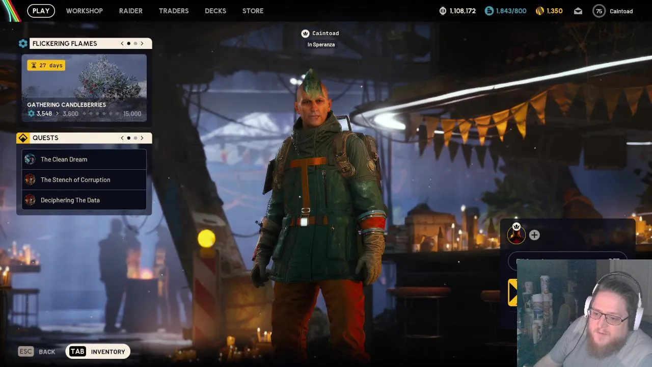Click The Stench of Corruption portrait icon
652x367 pixels.
pyautogui.click(x=30, y=179)
